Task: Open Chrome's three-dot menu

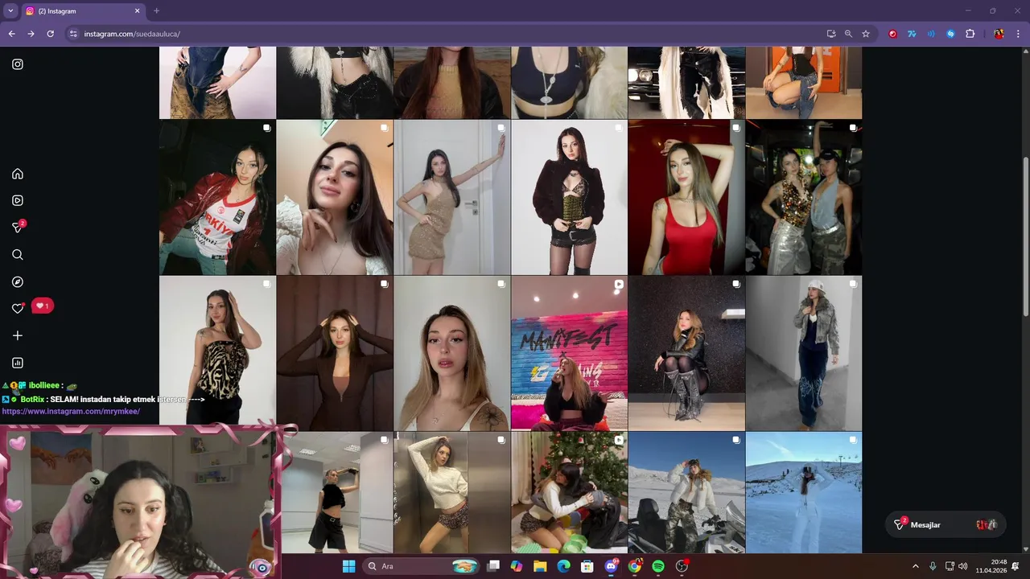Action: [1017, 34]
